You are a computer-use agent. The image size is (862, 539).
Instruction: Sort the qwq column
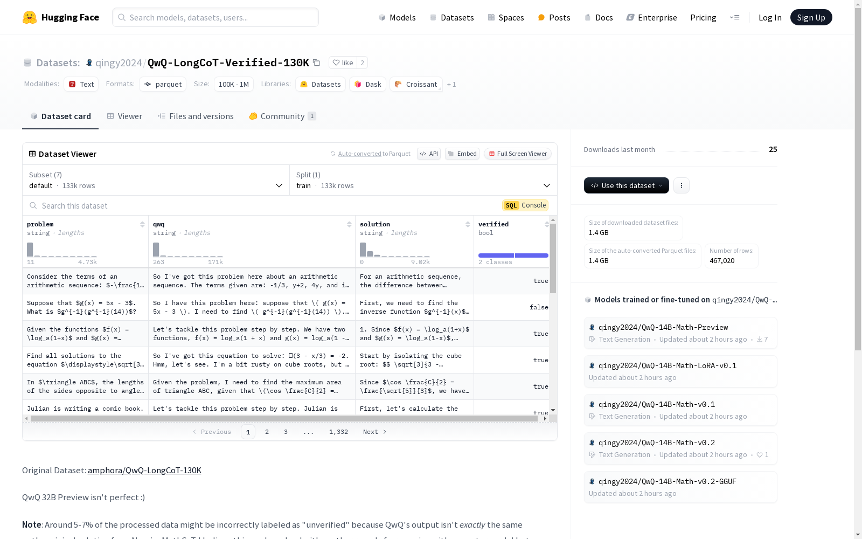pos(349,224)
